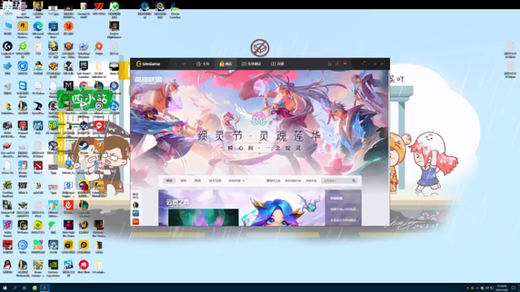Open Rockstar Games Launcher desktop icon
This screenshot has width=520, height=292.
coord(23,26)
